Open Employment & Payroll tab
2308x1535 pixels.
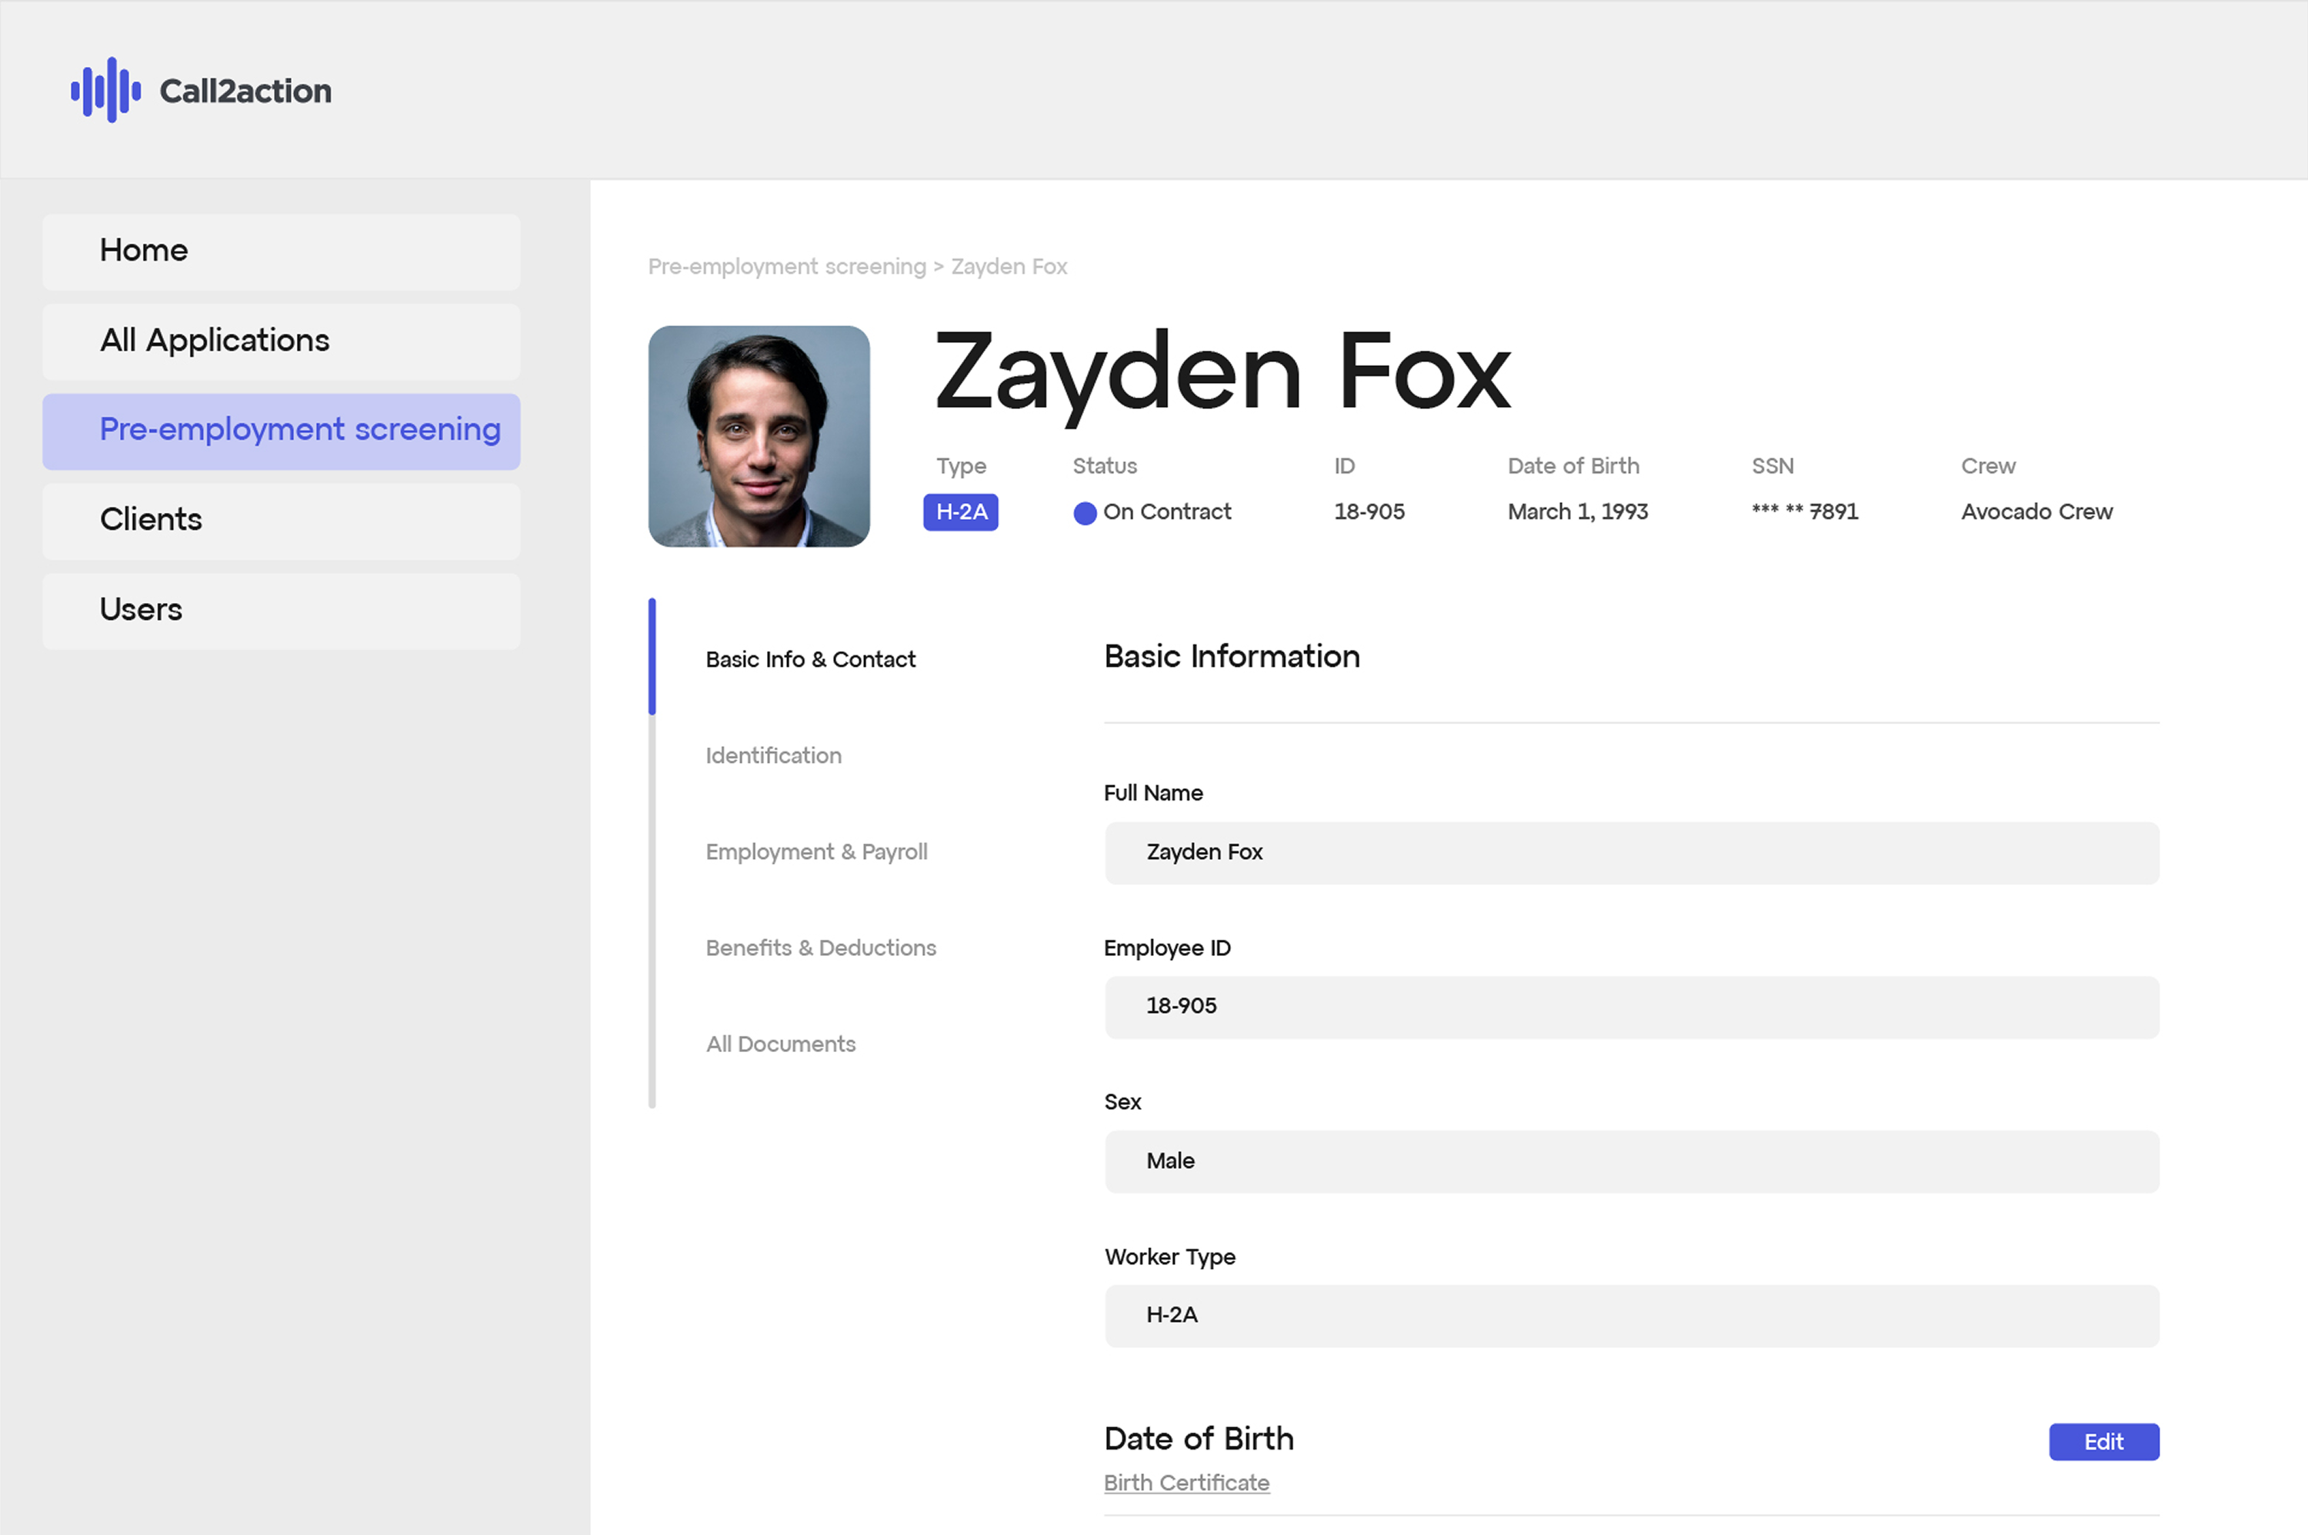[815, 851]
